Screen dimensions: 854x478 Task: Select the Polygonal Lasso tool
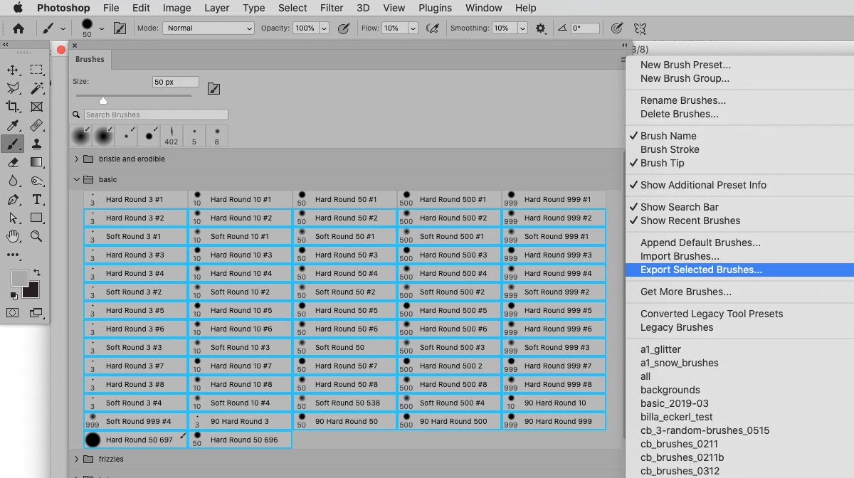[x=13, y=88]
